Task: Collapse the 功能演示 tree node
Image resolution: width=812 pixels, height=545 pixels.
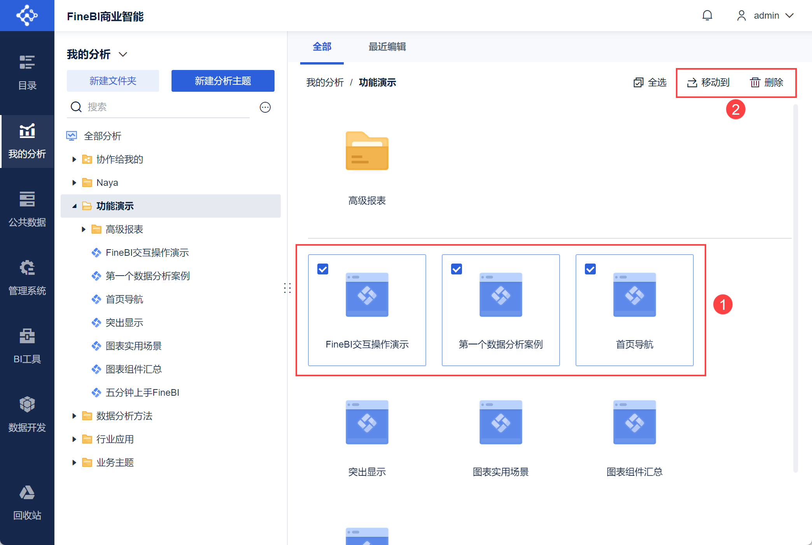Action: click(x=74, y=206)
